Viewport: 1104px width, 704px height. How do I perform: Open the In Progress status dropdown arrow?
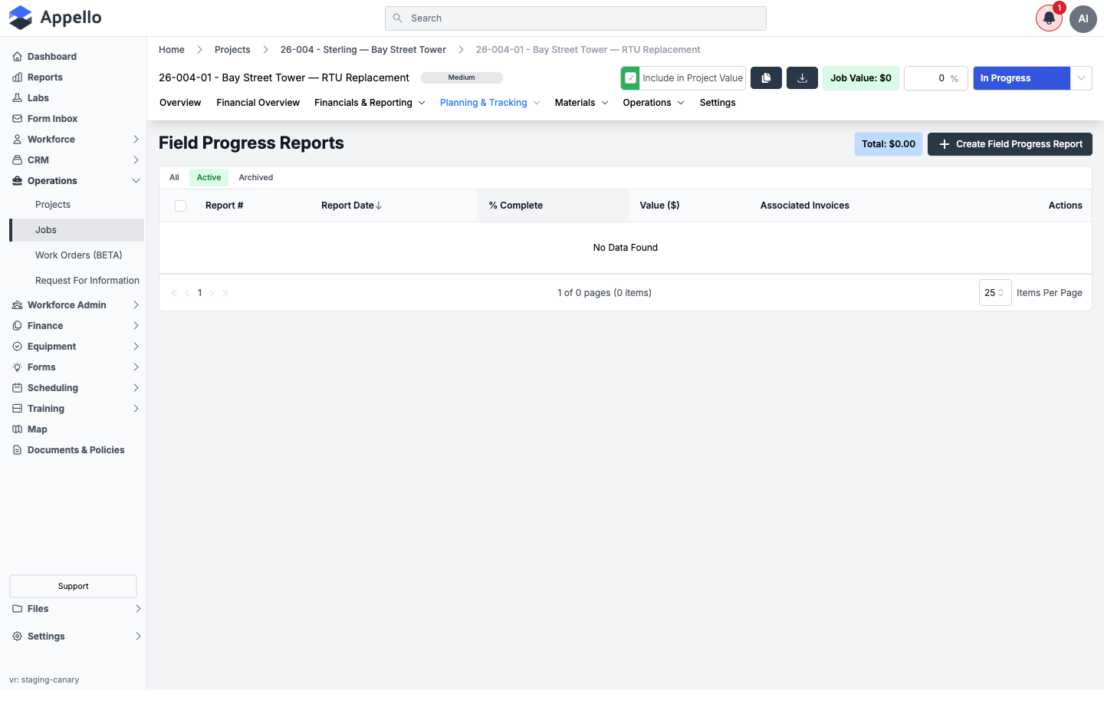click(x=1081, y=78)
